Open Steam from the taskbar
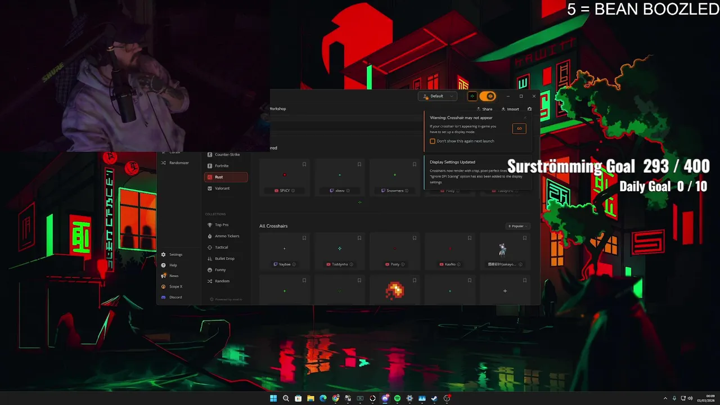 [434, 398]
